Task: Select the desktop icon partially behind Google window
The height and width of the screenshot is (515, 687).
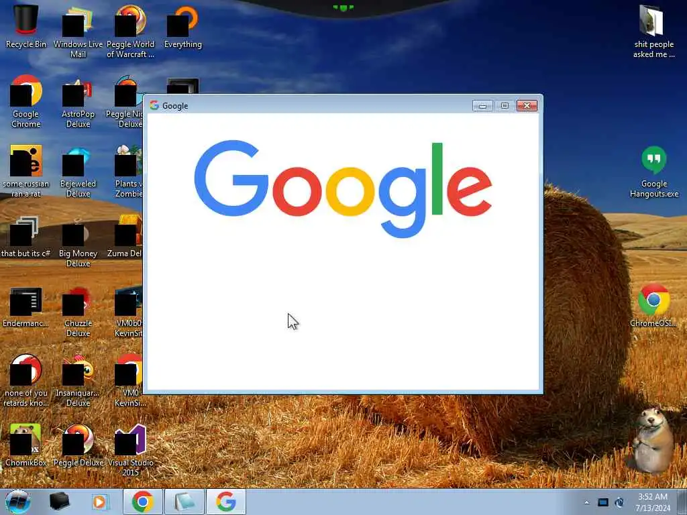Action: pyautogui.click(x=182, y=86)
